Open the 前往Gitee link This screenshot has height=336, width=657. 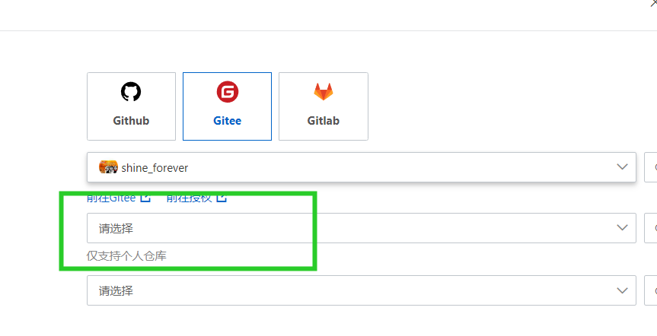coord(111,198)
